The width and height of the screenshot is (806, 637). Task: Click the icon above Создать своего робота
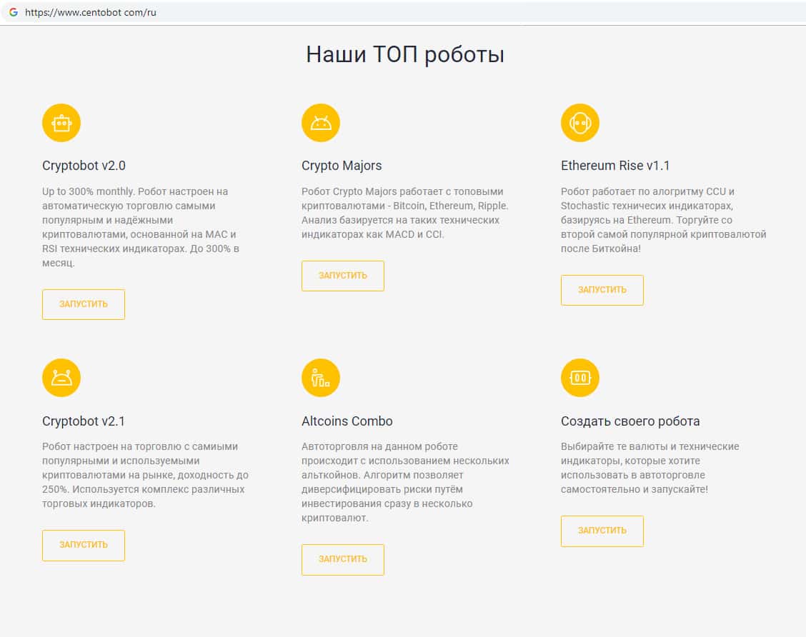click(579, 378)
